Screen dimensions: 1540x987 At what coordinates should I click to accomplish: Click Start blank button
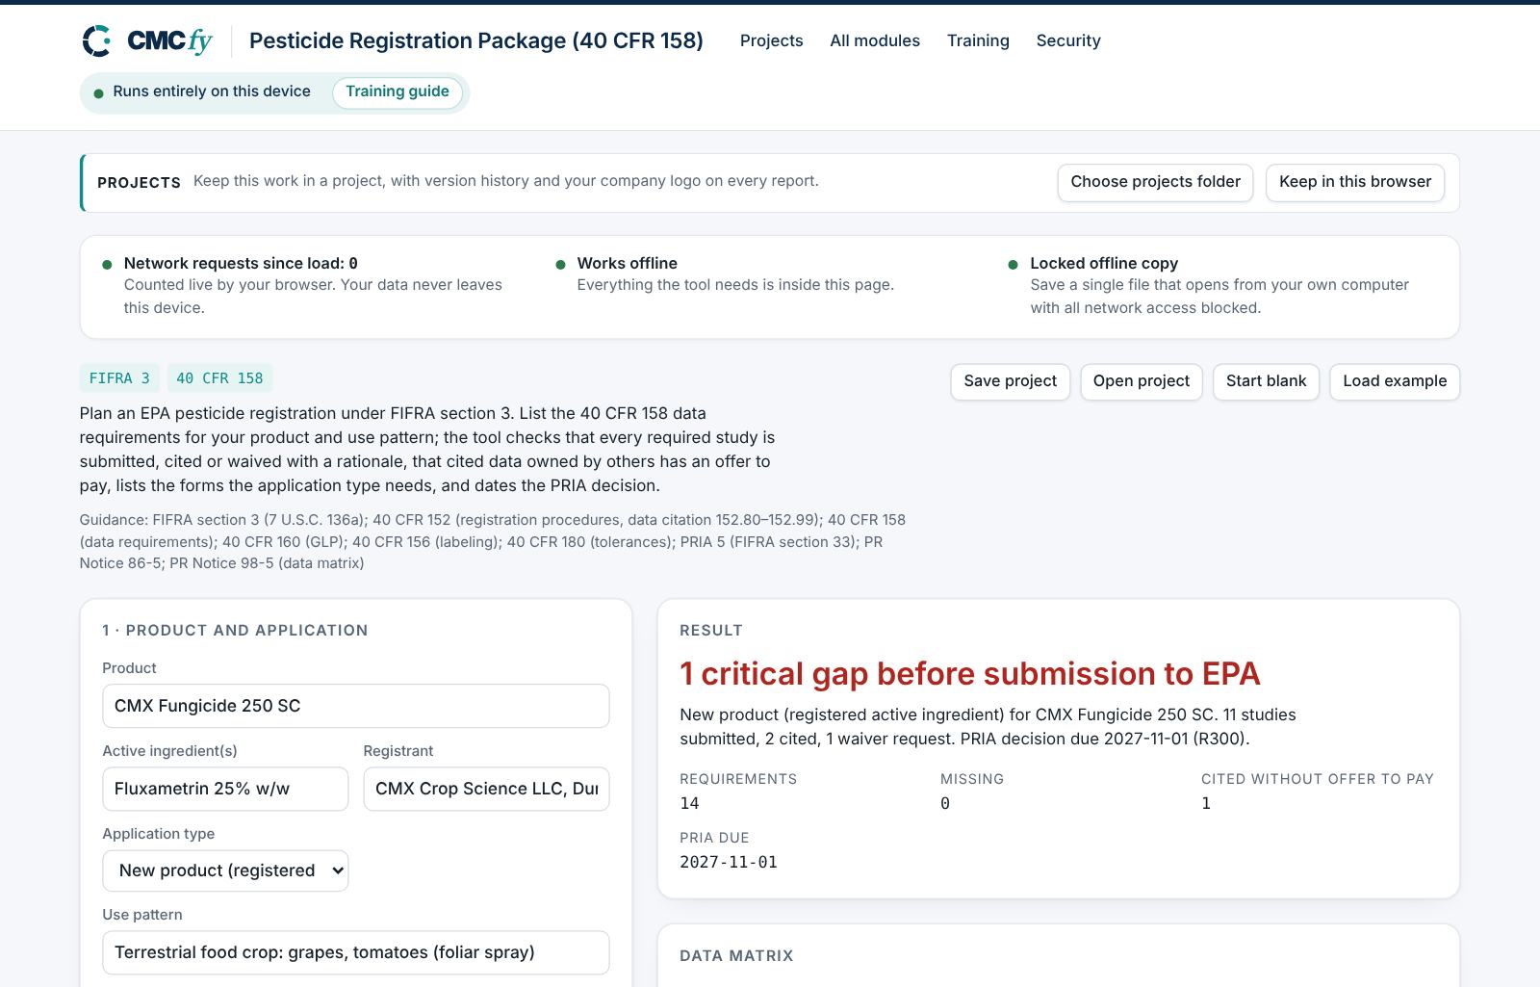click(x=1266, y=381)
